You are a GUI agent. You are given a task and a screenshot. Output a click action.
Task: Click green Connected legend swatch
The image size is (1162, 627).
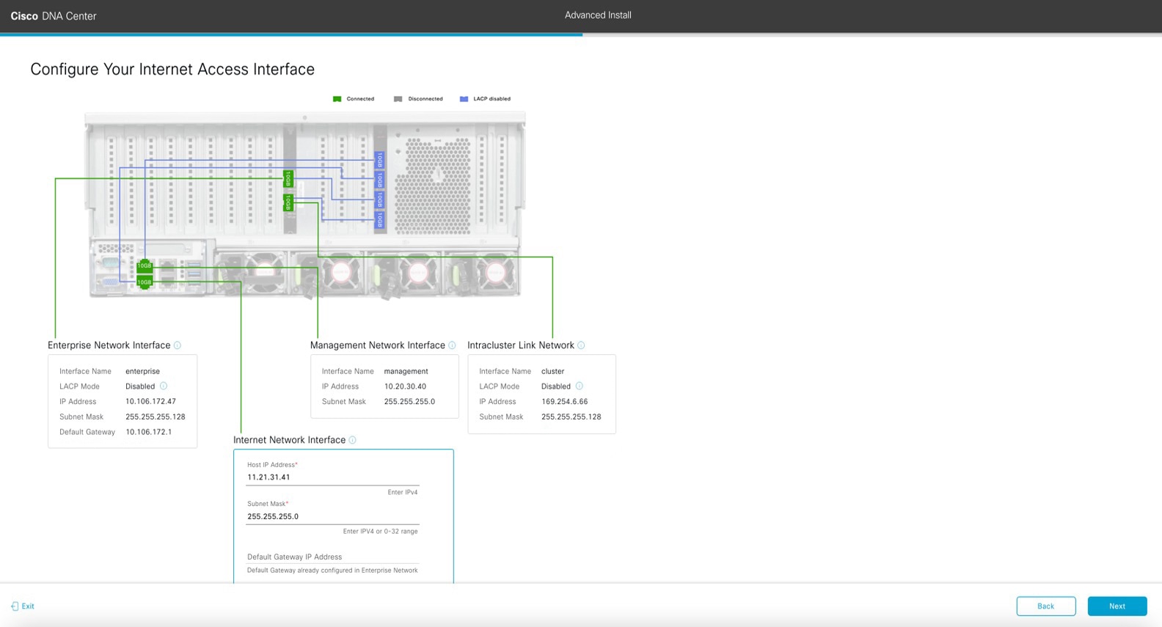(x=337, y=99)
